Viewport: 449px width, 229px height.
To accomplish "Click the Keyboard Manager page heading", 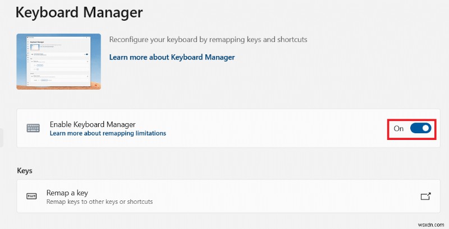I will [79, 11].
